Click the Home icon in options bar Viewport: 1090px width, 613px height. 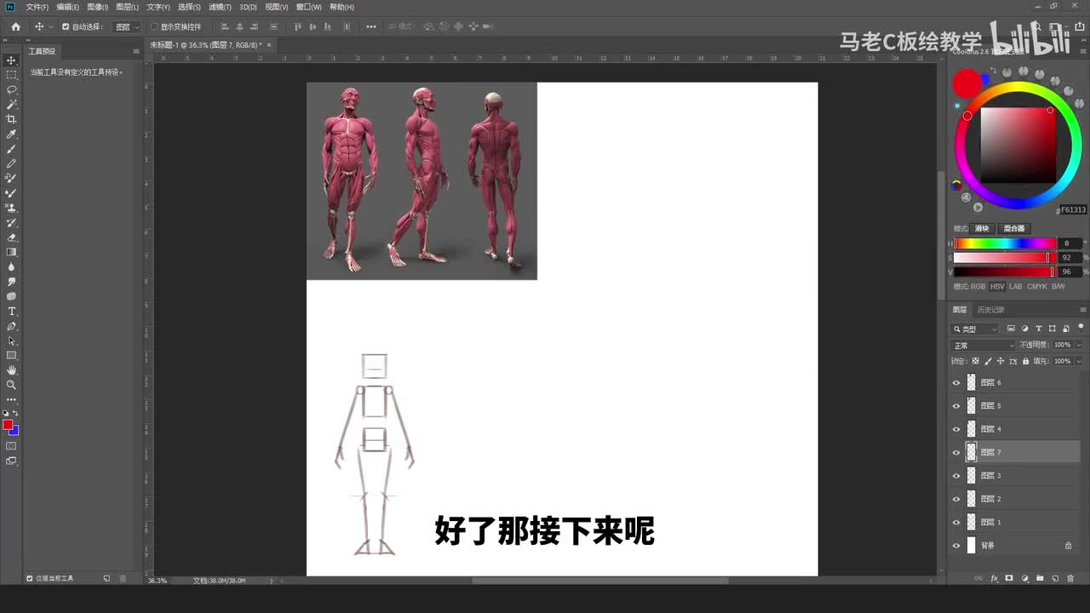(x=15, y=26)
